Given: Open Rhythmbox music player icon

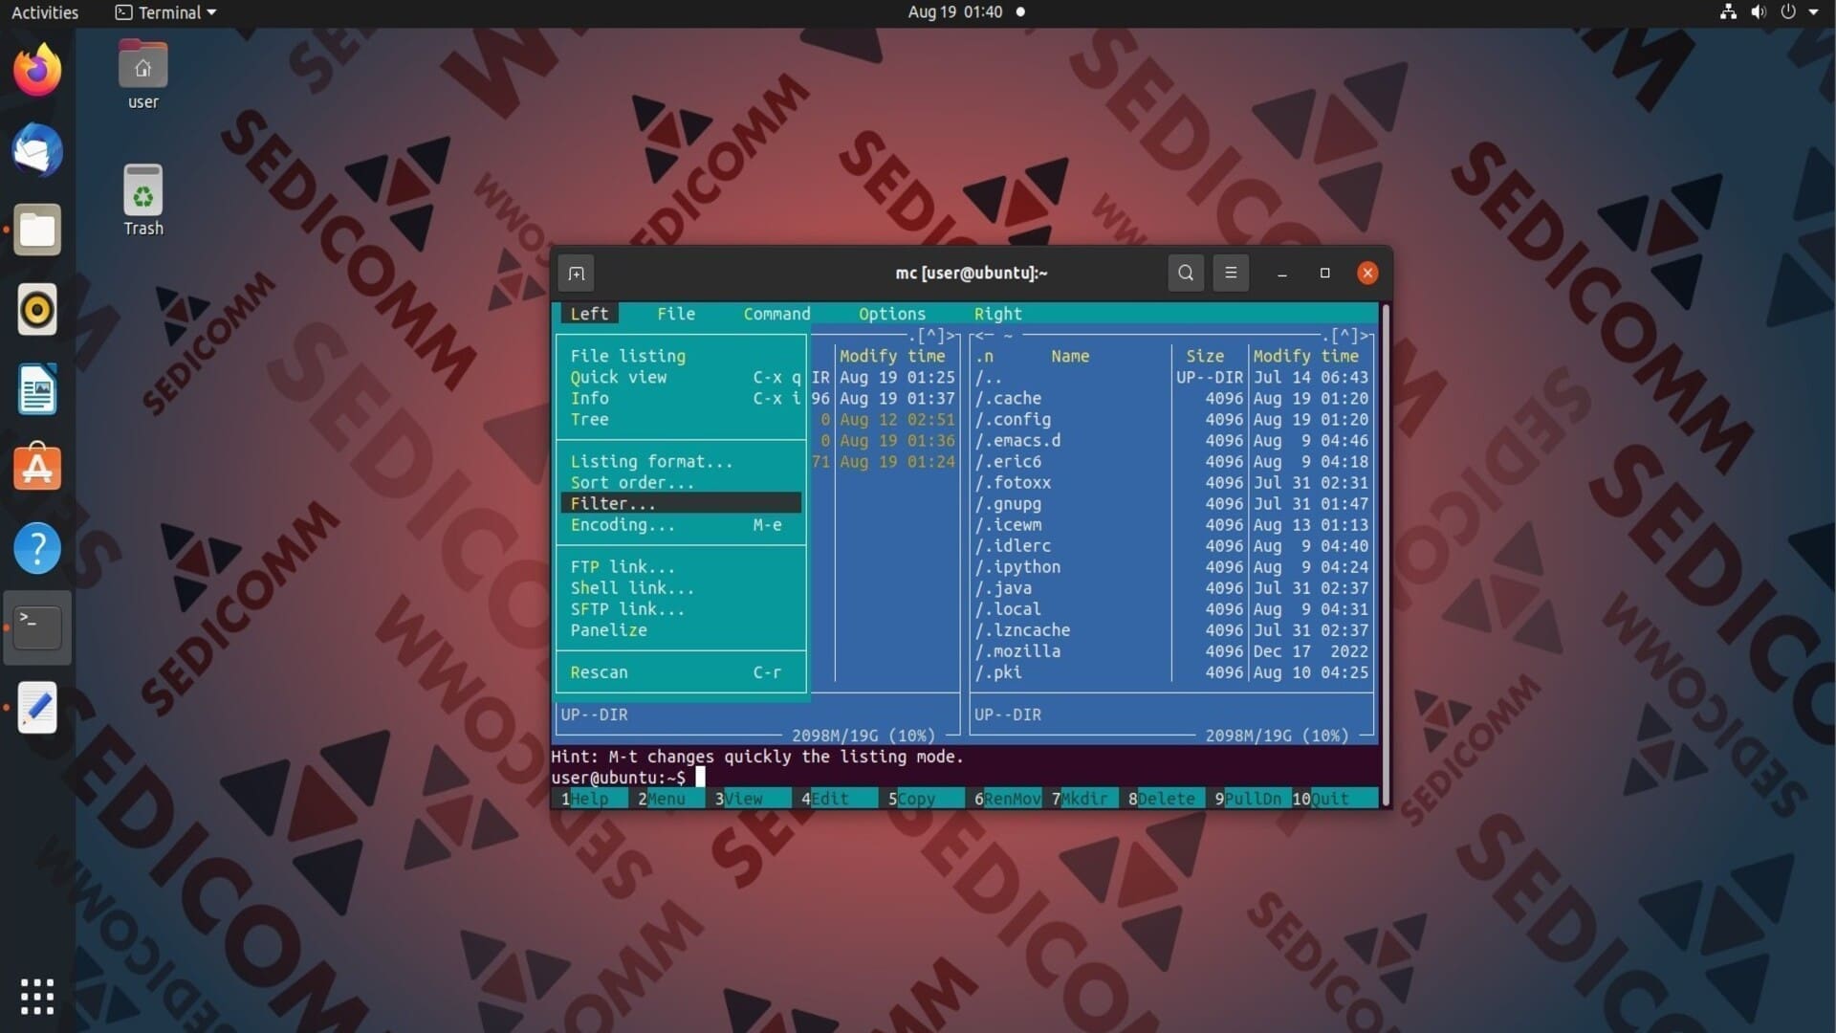Looking at the screenshot, I should 37,310.
